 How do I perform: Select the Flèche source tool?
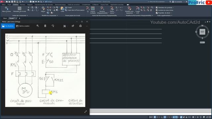point(112,10)
